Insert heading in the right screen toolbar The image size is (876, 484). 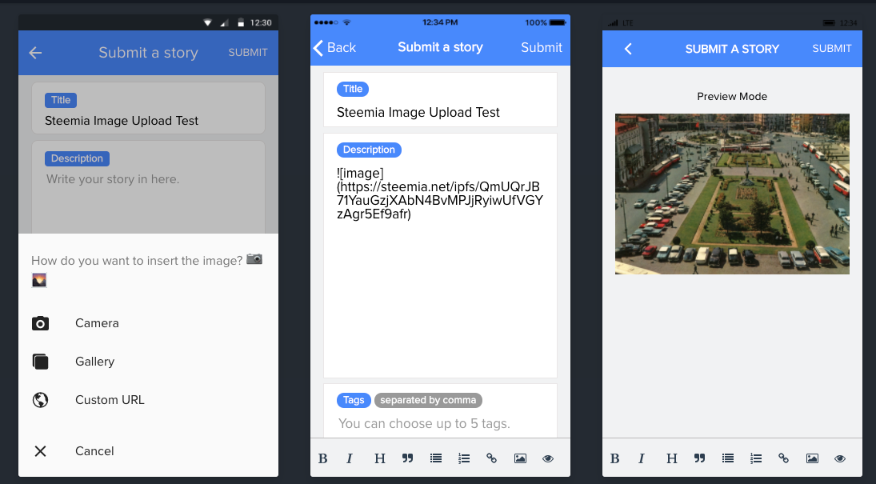tap(671, 459)
